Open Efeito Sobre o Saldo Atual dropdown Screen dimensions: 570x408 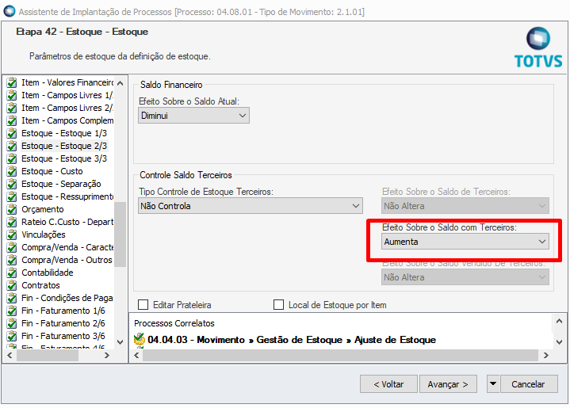[x=193, y=116]
